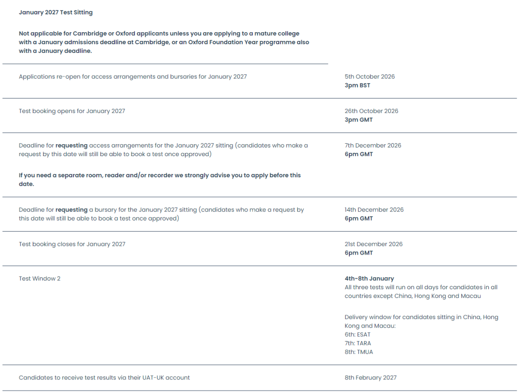Click the bold separate room, reader advice
Screen dimensions: 519x392
point(160,180)
